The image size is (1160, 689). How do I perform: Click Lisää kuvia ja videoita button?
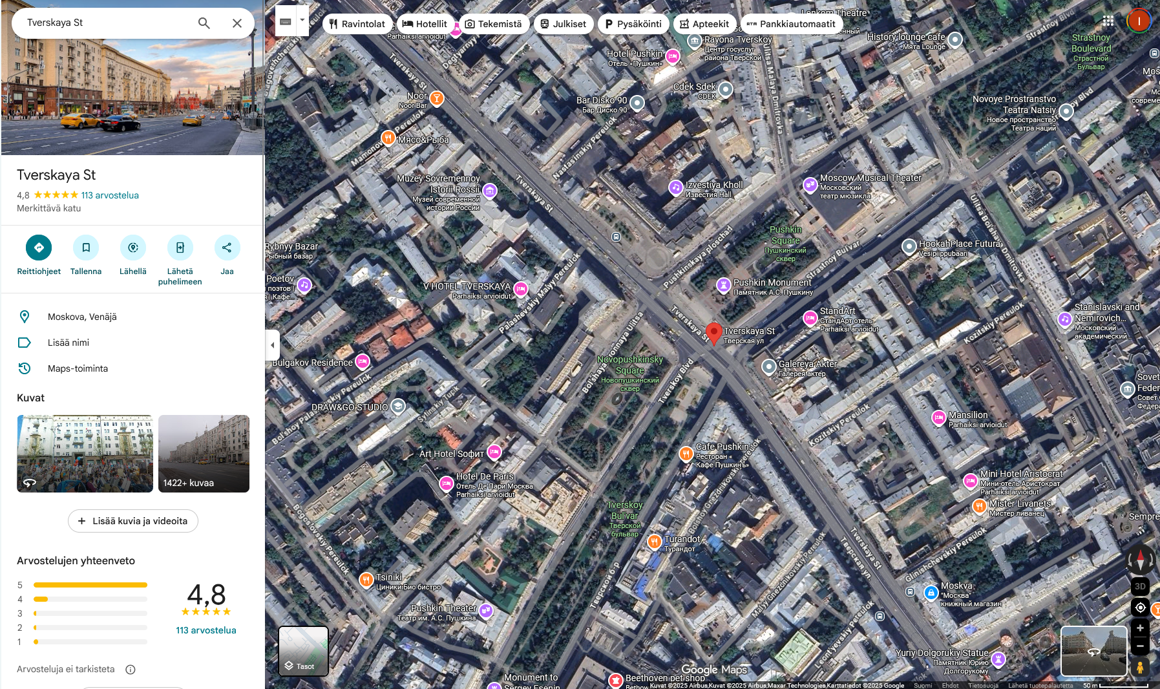point(133,521)
